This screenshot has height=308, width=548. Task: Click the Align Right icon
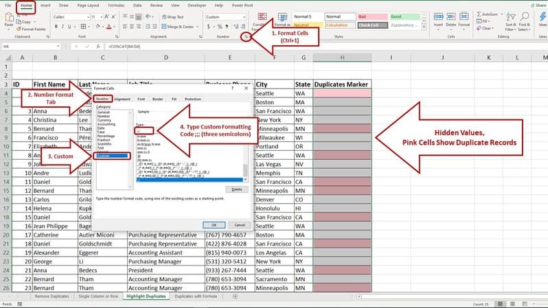(x=139, y=27)
